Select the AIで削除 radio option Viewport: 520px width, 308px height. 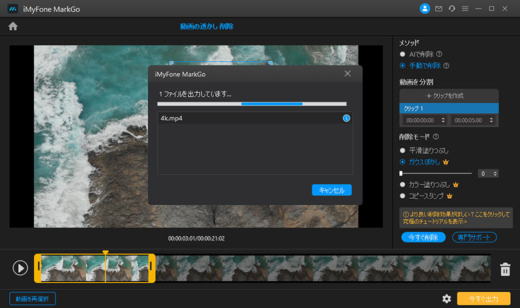403,55
